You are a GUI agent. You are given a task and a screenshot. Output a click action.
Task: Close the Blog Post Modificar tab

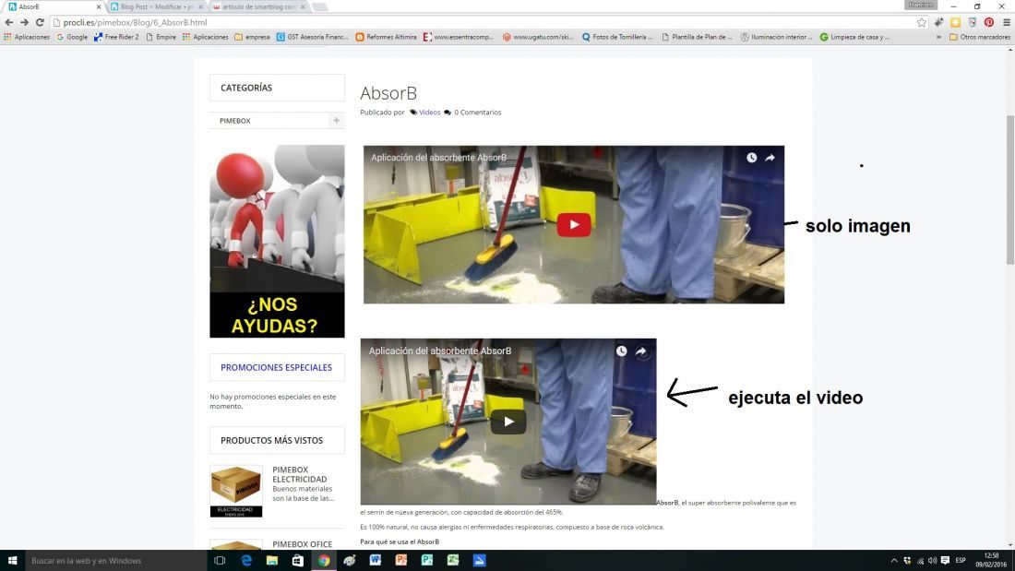[x=200, y=6]
